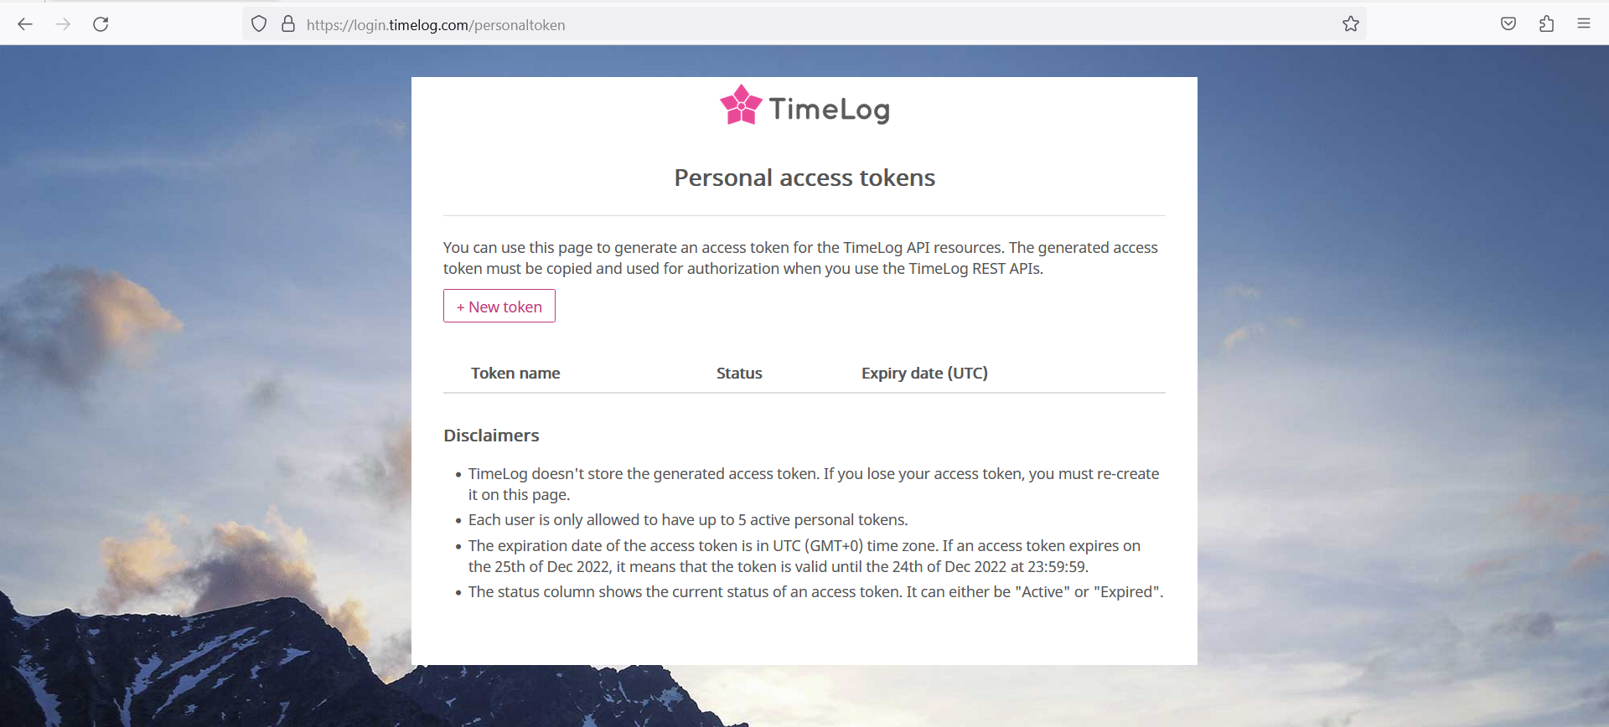Click the browser forward arrow
Screen dimensions: 1609x727
click(x=63, y=24)
